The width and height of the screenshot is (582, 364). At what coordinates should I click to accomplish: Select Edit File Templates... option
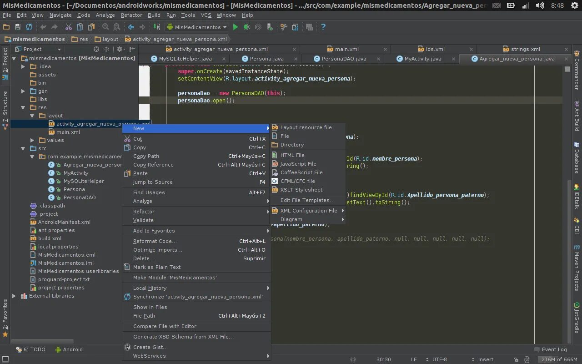pyautogui.click(x=308, y=200)
